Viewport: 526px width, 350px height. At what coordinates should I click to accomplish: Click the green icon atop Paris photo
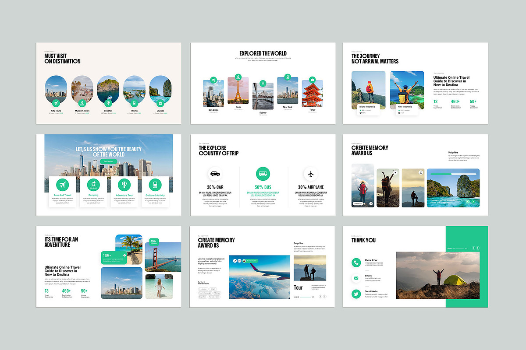tap(238, 77)
